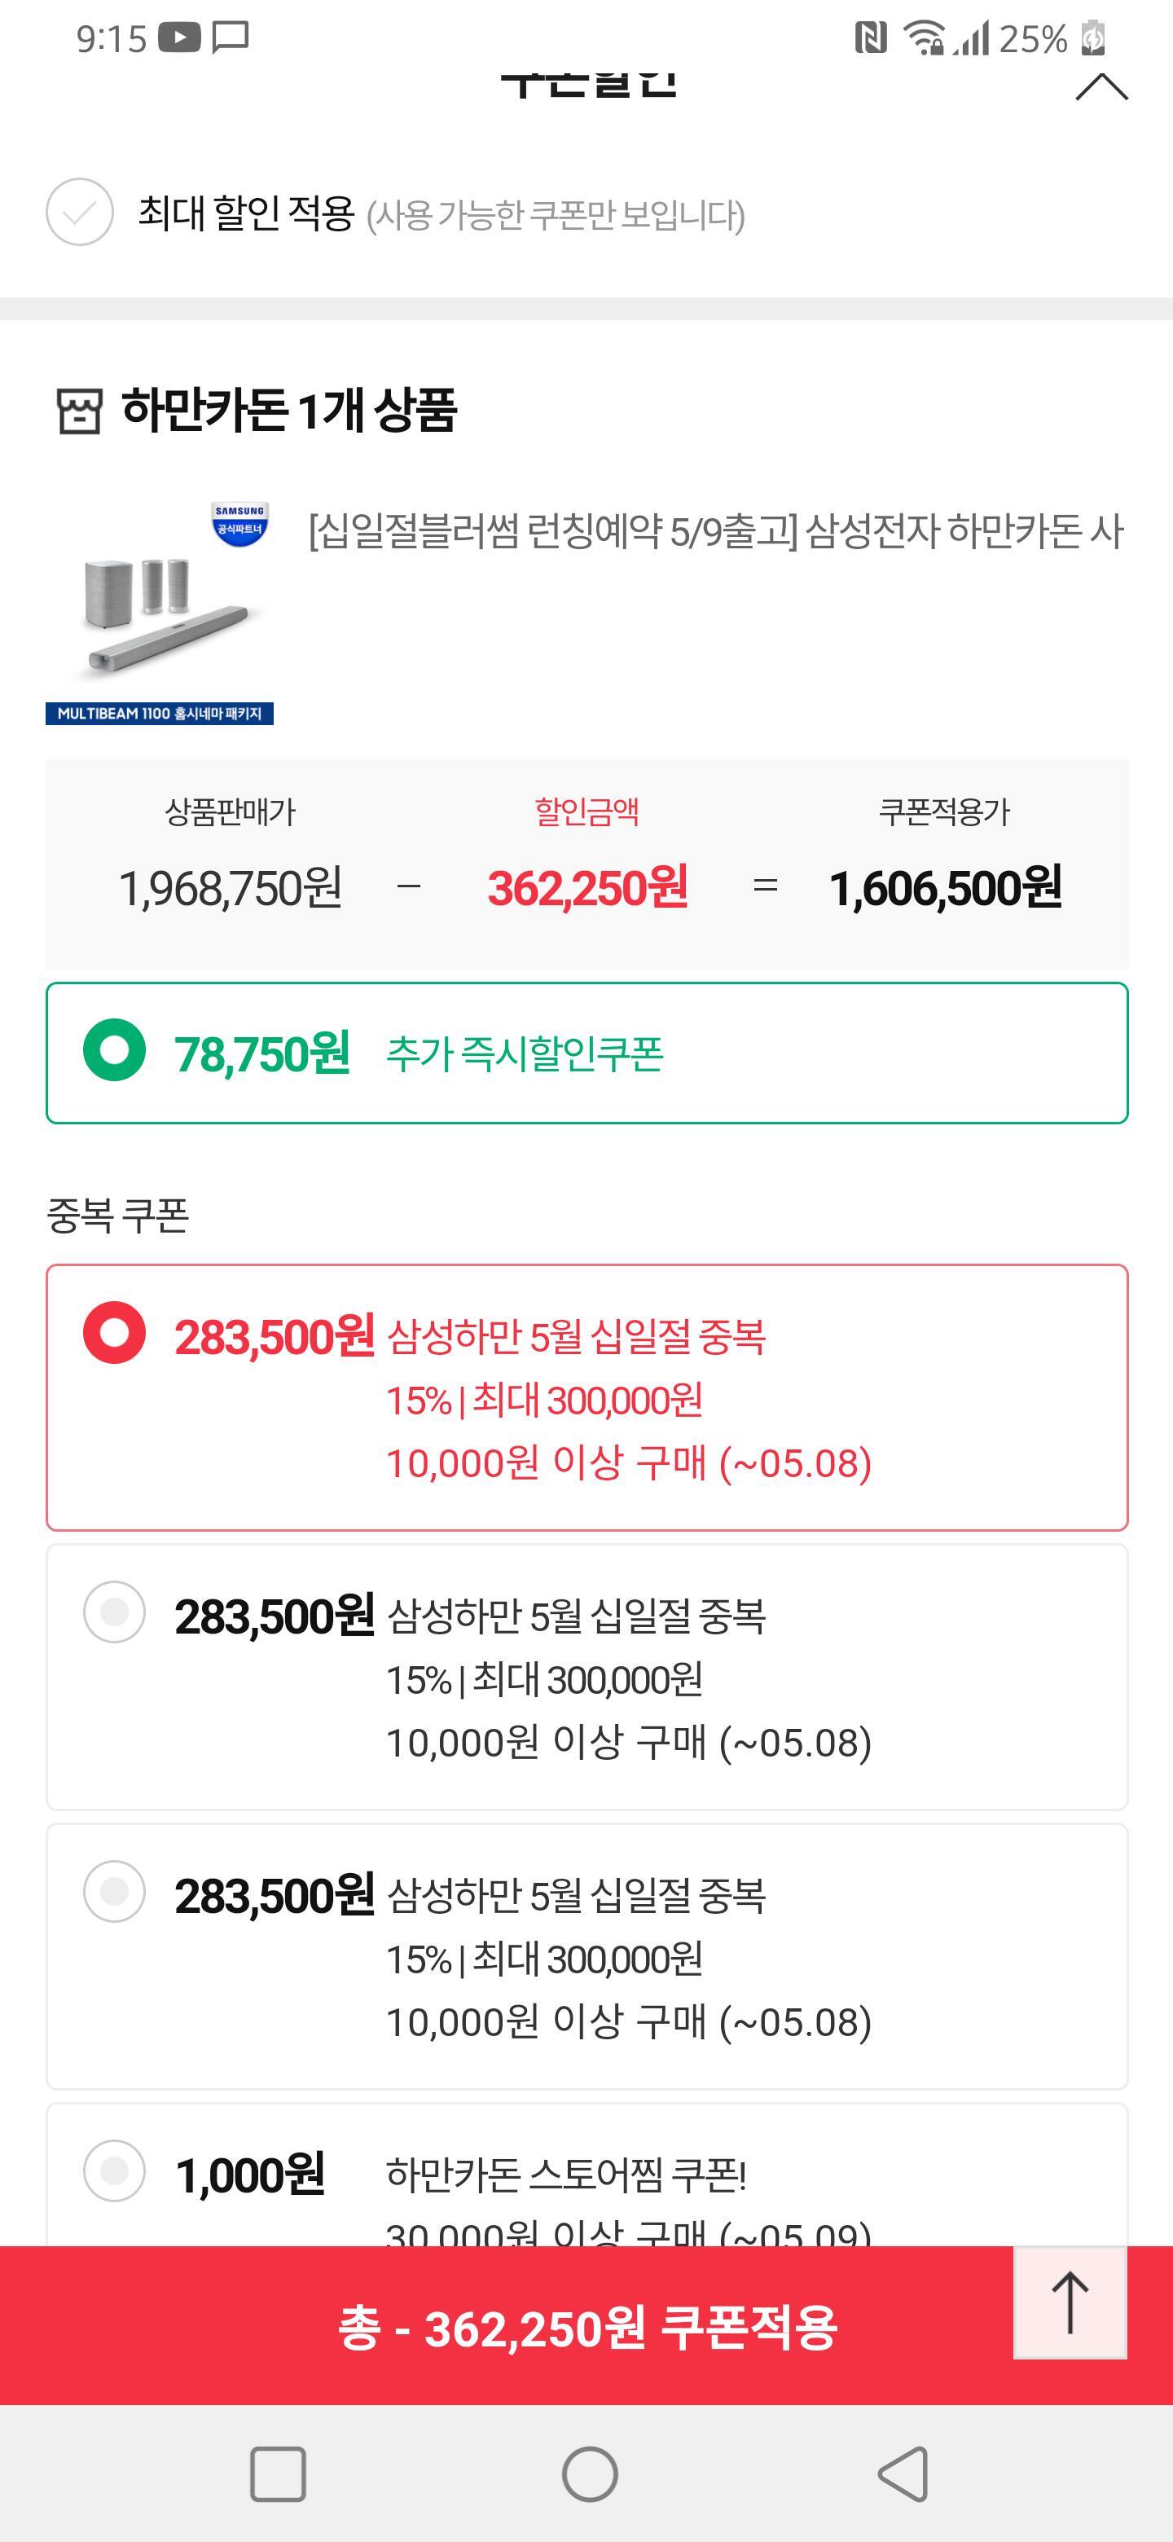The width and height of the screenshot is (1173, 2542).
Task: Select the first 283,500원 duplicate coupon
Action: point(114,1333)
